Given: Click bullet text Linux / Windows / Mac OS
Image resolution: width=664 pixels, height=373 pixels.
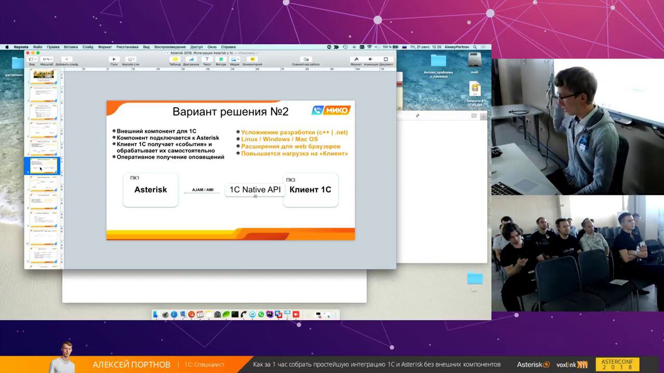Looking at the screenshot, I should click(x=280, y=139).
